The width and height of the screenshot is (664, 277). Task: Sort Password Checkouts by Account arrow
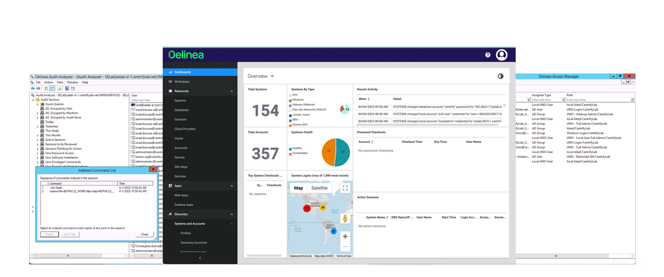(x=372, y=142)
